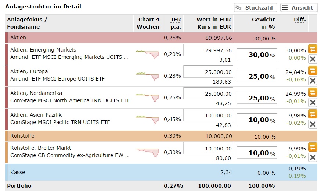
Task: Click orange swap icon for Emerging Markets ETF
Action: [x=313, y=49]
